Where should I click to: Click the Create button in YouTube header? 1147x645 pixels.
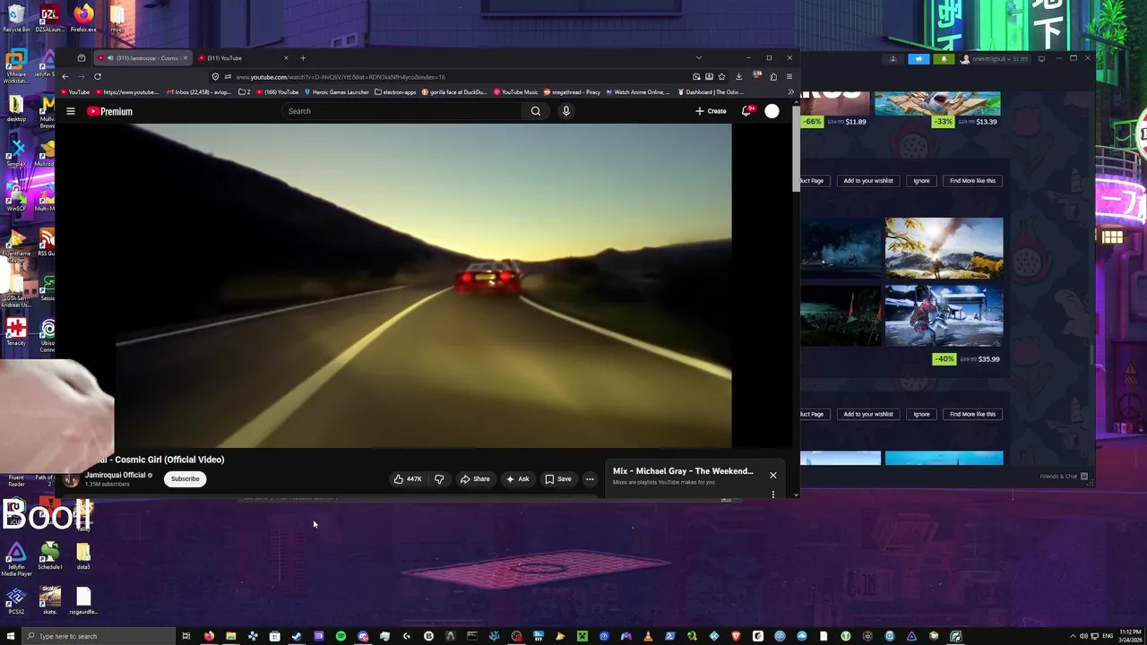711,111
